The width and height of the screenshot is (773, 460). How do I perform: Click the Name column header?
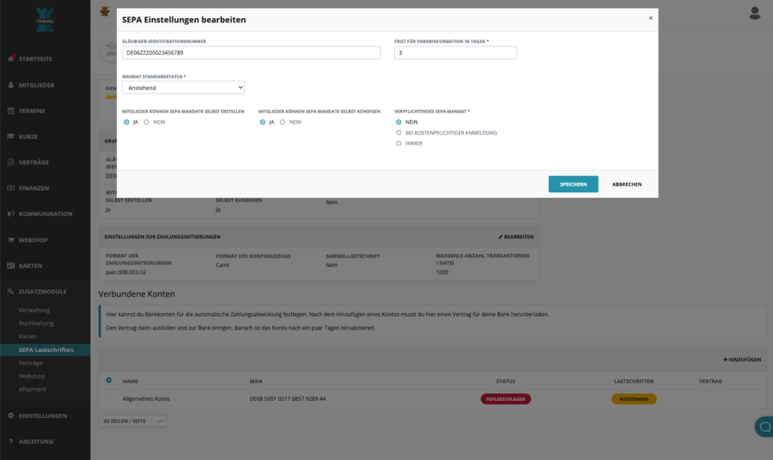point(131,381)
